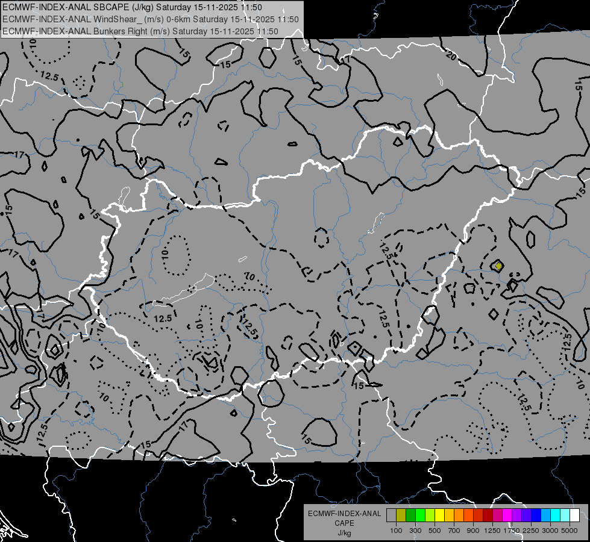Select the bright green legend swatch
Viewport: 590px width, 542px height.
click(x=420, y=515)
